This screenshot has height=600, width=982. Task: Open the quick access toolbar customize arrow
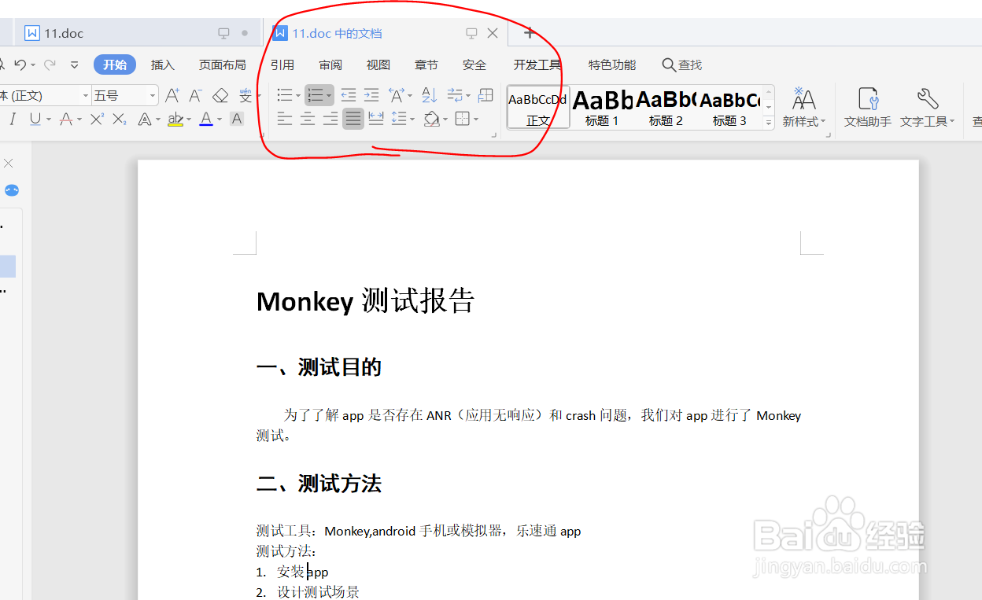tap(75, 65)
